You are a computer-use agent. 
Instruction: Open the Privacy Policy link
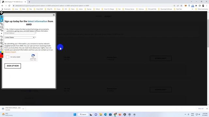coord(10,52)
